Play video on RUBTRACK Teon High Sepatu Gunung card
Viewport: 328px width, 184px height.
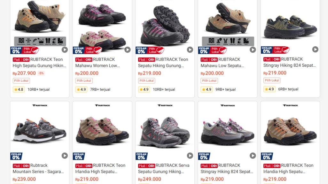(x=65, y=50)
